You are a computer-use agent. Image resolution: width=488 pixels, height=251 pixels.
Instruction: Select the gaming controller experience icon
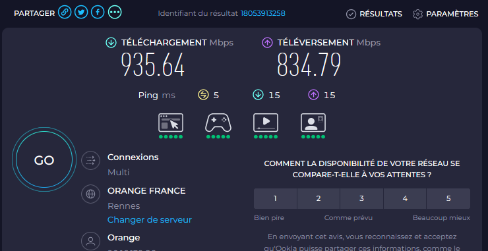218,123
